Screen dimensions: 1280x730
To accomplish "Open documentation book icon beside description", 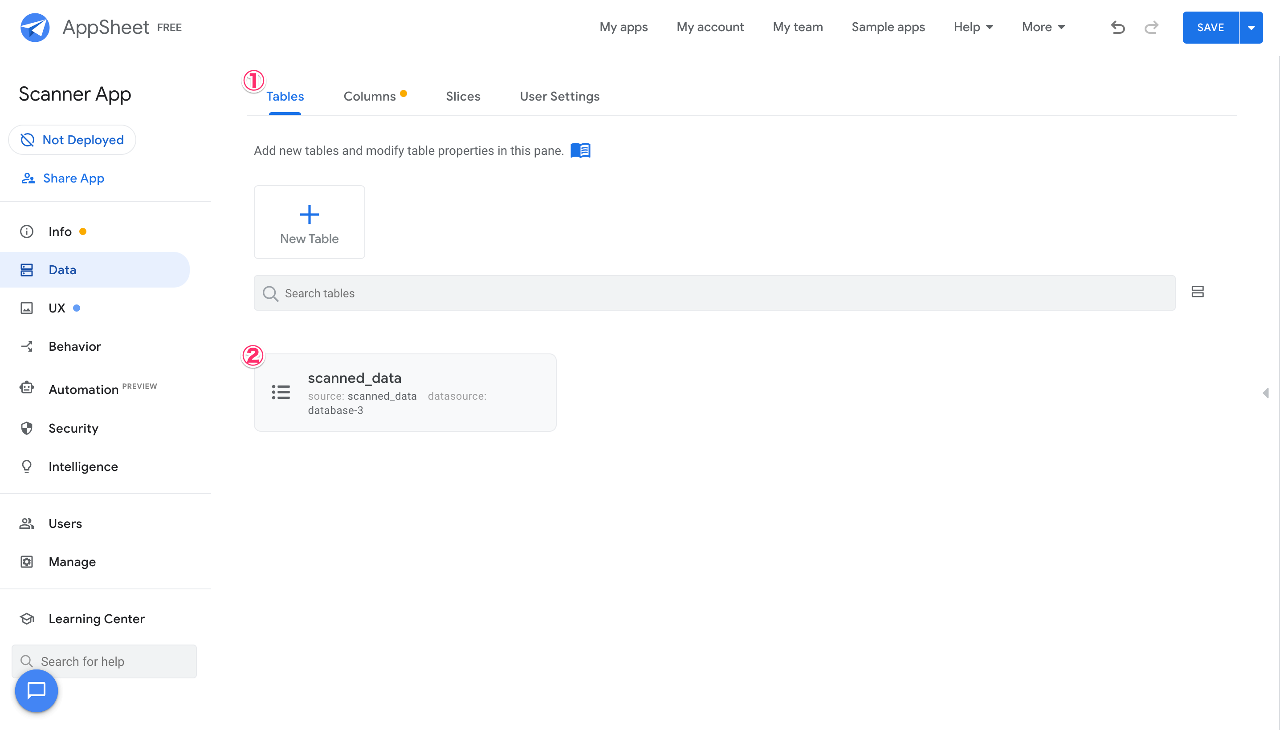I will [x=580, y=150].
